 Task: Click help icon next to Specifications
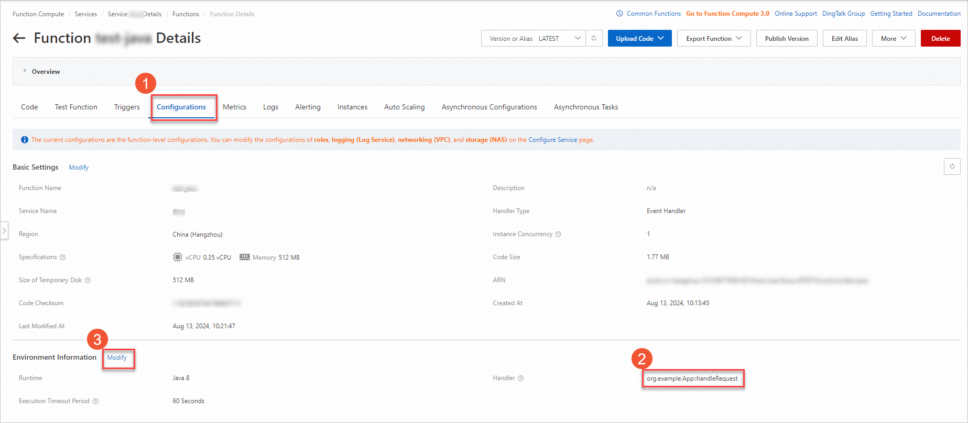62,257
